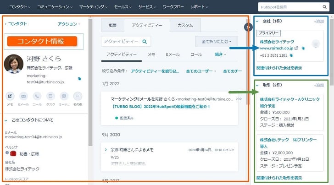Select the コール activity sub-tab
334x185 pixels.
(x=196, y=54)
